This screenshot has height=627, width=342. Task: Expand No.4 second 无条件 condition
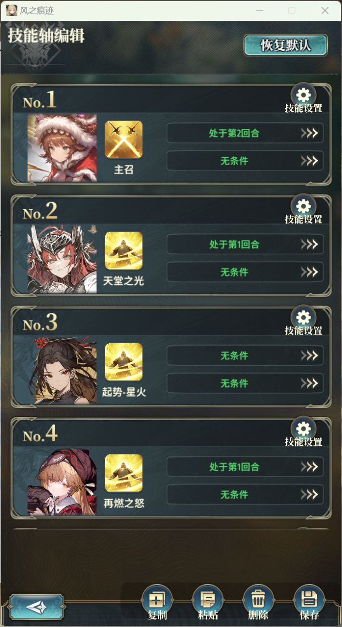pyautogui.click(x=245, y=494)
